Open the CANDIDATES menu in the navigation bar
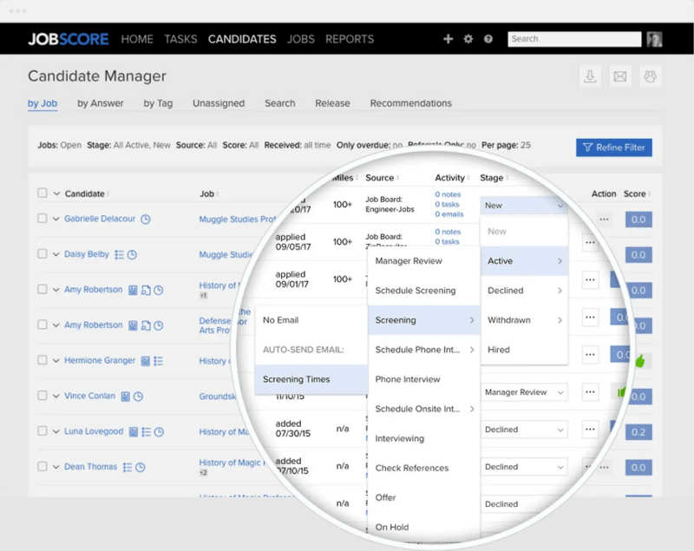Viewport: 694px width, 551px height. [x=242, y=39]
